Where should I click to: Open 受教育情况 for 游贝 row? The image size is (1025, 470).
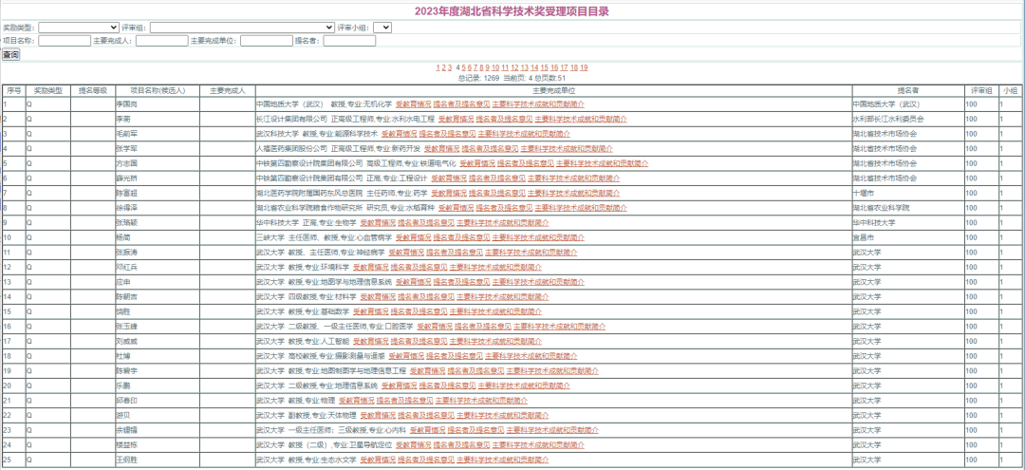(x=377, y=415)
